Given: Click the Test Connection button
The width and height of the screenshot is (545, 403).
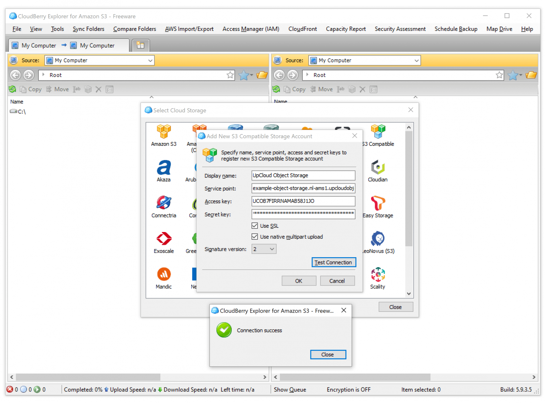Looking at the screenshot, I should point(334,262).
